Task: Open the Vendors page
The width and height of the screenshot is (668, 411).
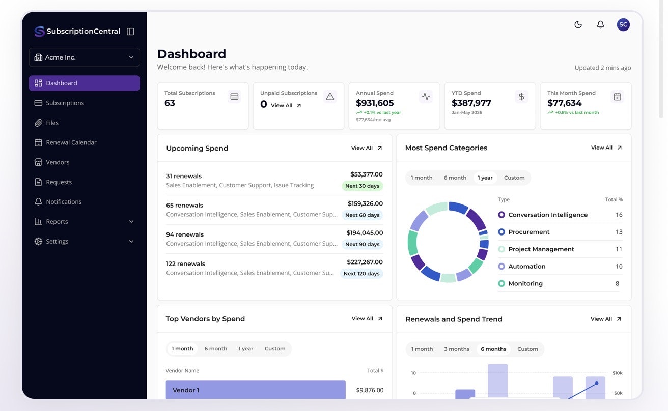Action: [85, 162]
